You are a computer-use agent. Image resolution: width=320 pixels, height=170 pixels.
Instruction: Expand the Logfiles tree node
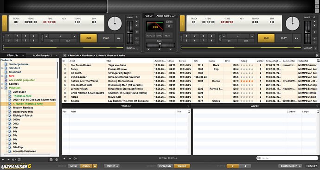point(2,84)
